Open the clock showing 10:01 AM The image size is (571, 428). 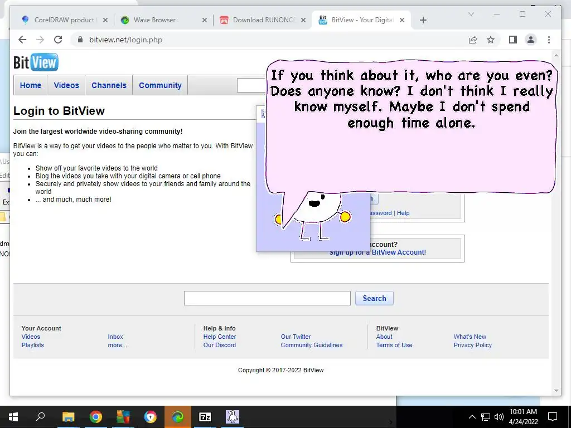pos(523,417)
